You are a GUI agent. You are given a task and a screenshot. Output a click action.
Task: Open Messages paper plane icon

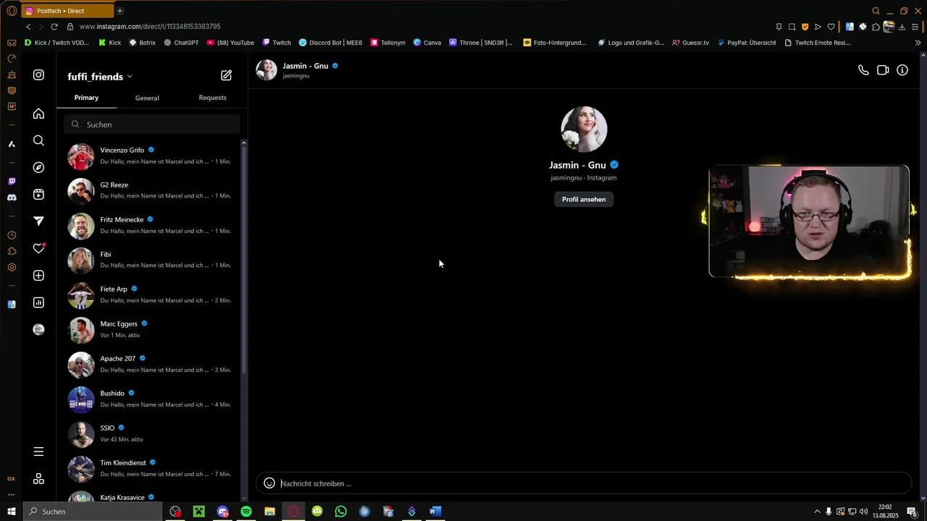click(x=38, y=221)
